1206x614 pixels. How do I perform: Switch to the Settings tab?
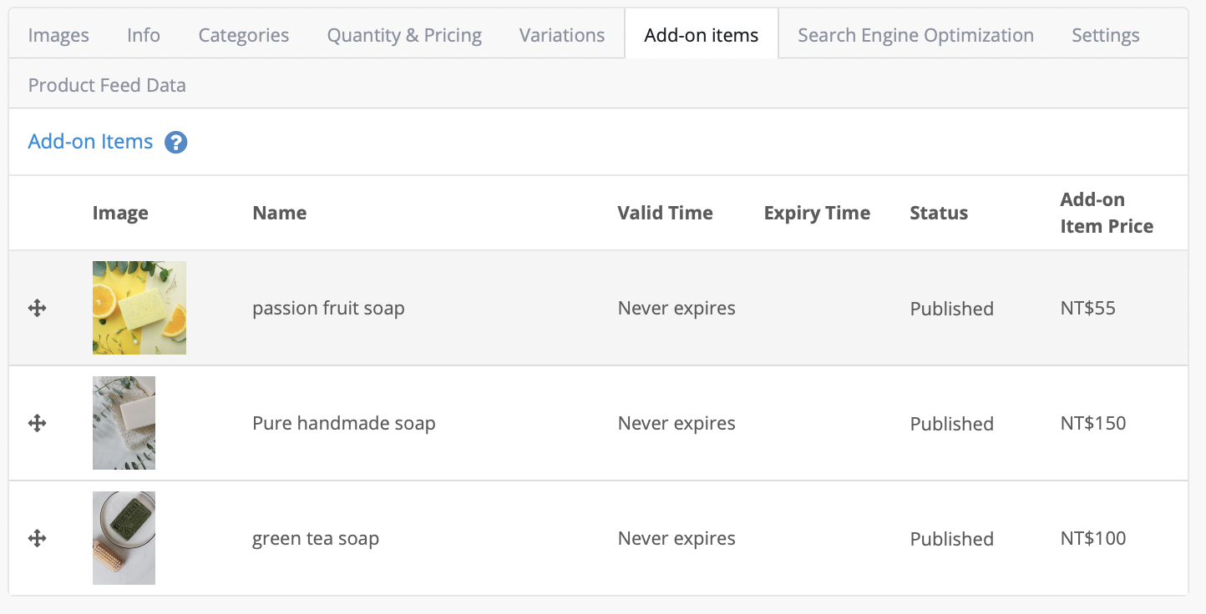1106,35
